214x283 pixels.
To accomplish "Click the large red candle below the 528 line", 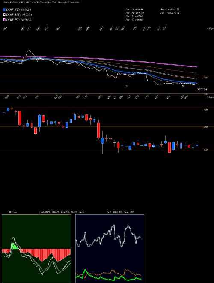I will pyautogui.click(x=20, y=118).
